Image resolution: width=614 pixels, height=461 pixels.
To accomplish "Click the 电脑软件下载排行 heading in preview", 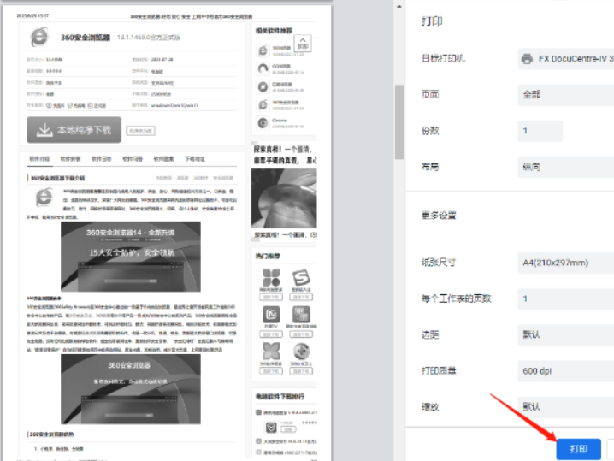I will (x=280, y=396).
